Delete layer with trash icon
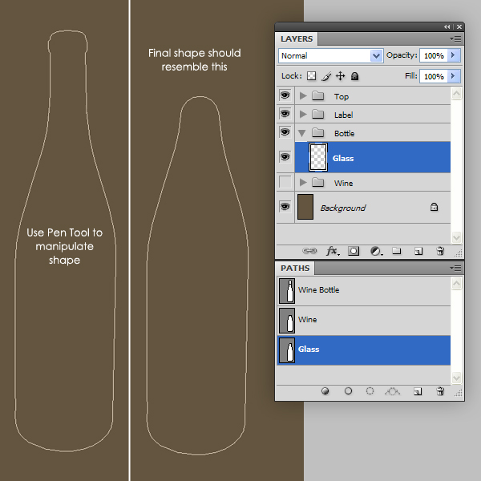Image resolution: width=481 pixels, height=481 pixels. pos(440,251)
